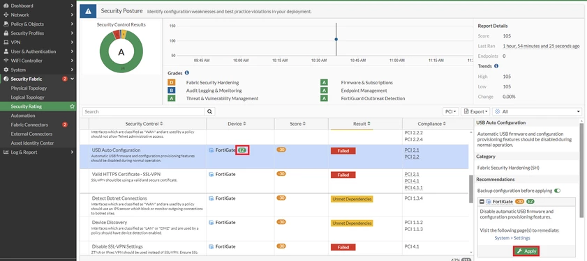587x261 pixels.
Task: Click Unmet Dependencies in Device Discovery row
Action: 352,223
